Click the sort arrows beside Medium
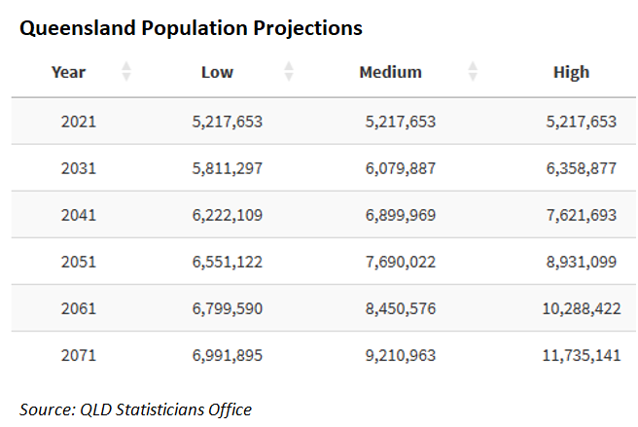This screenshot has height=427, width=638. pos(473,72)
